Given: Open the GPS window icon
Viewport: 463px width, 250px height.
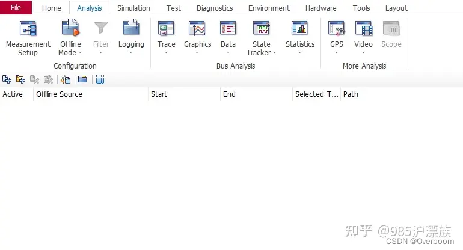Looking at the screenshot, I should [x=336, y=29].
